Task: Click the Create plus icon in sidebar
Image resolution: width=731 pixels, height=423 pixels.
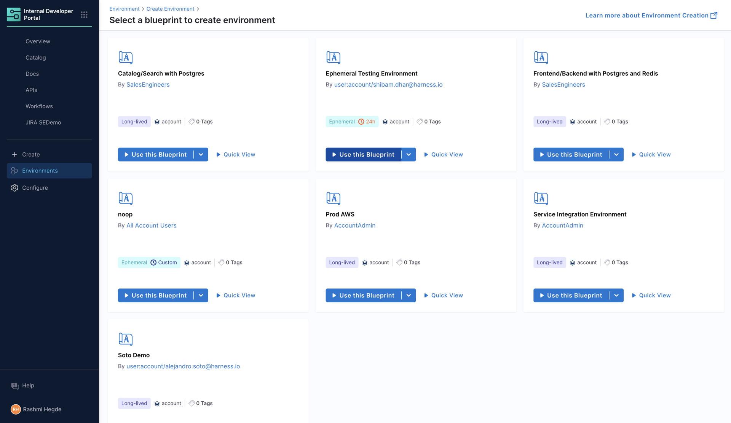Action: pyautogui.click(x=14, y=155)
